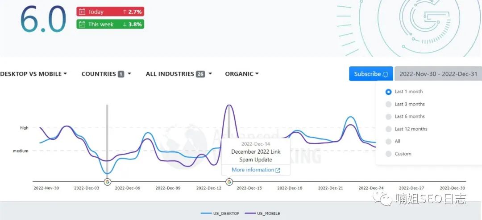Click the 2022-Nov-30 axis label
The width and height of the screenshot is (482, 220).
46,188
